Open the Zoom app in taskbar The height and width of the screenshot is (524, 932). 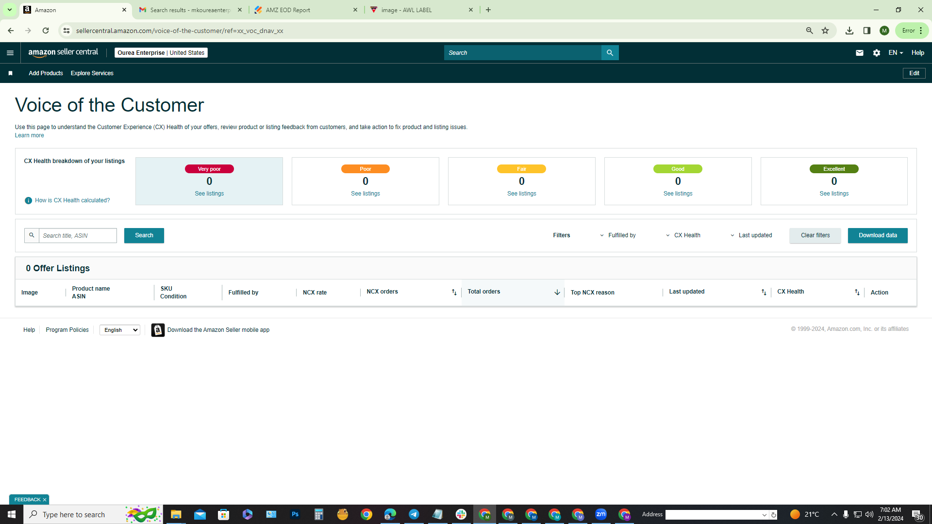pyautogui.click(x=601, y=514)
